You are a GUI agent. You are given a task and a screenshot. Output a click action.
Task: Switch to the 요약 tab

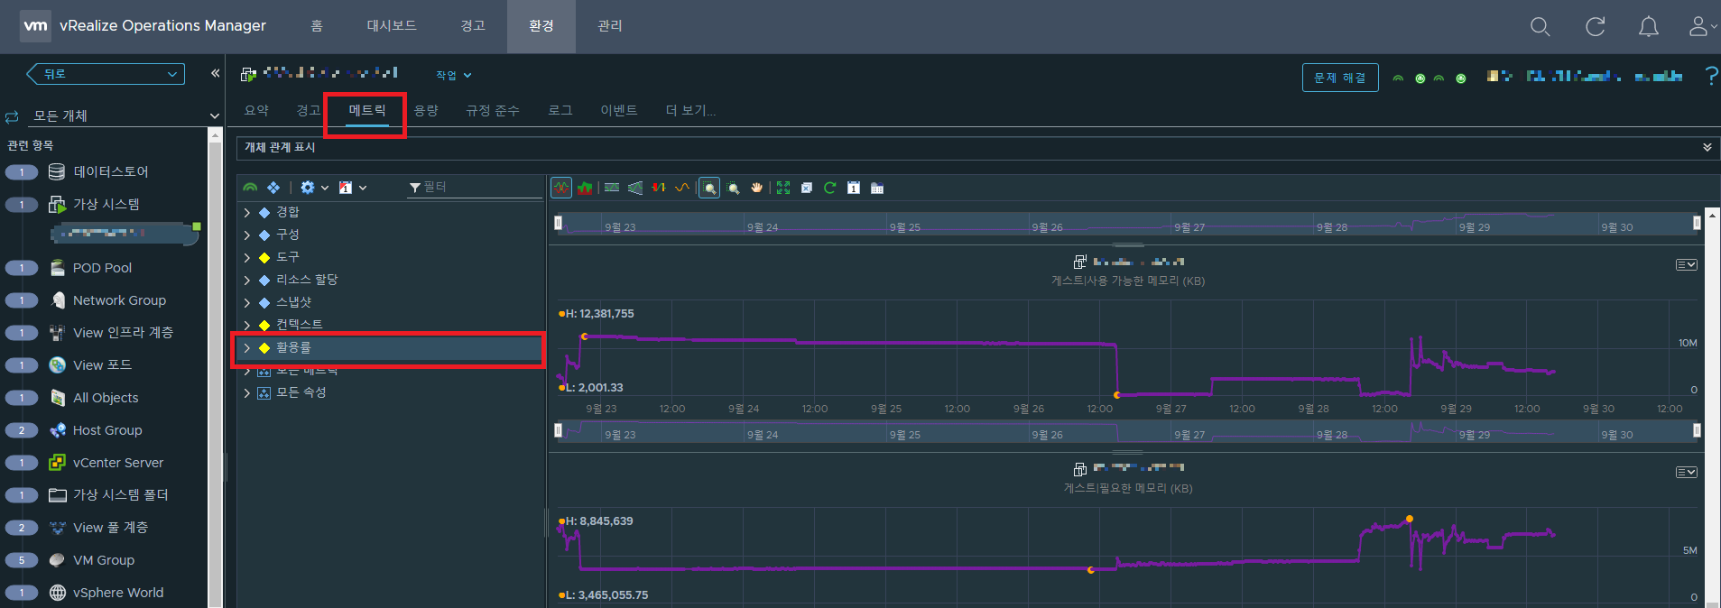click(x=257, y=110)
